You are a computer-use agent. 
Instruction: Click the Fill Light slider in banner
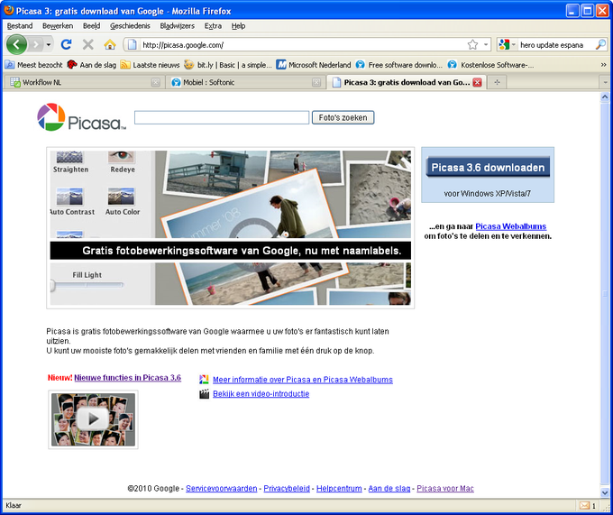(87, 285)
